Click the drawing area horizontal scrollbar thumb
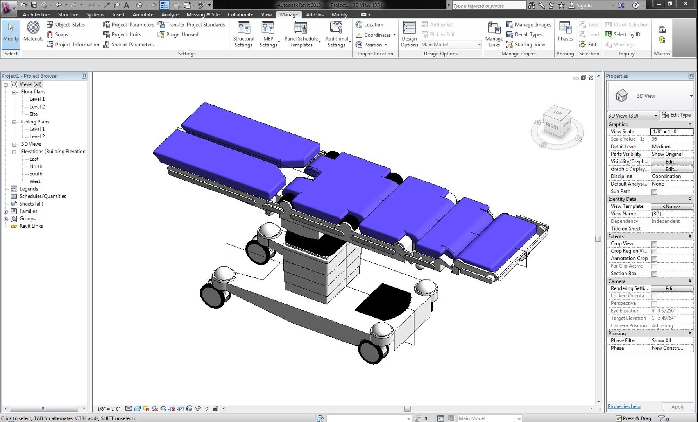 tap(407, 409)
